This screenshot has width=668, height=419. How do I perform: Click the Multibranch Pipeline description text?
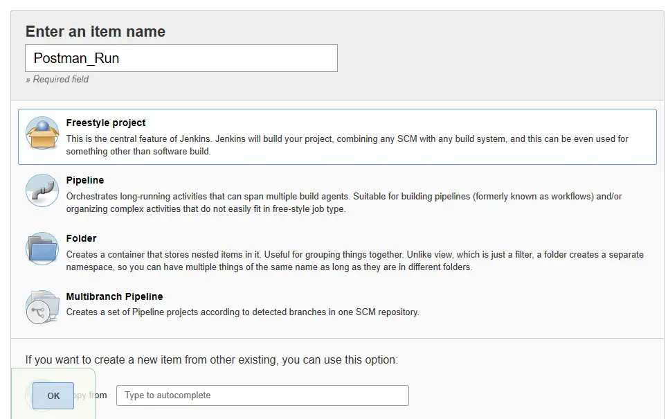pos(242,312)
